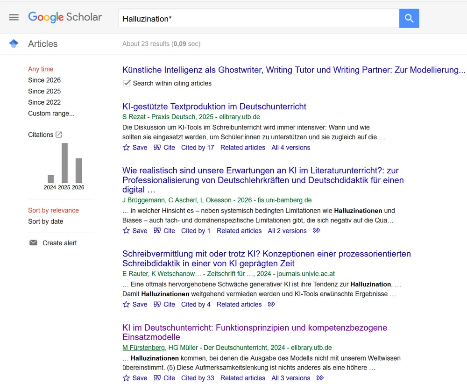Filter results Since 2026
This screenshot has width=467, height=384.
[44, 80]
